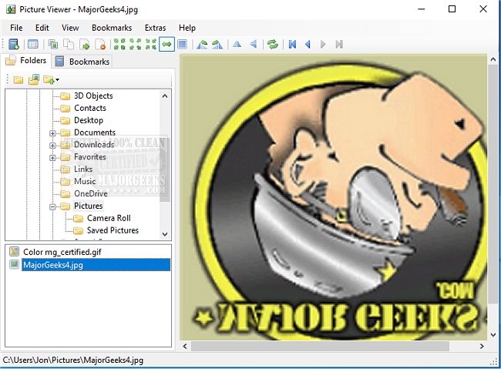Maximize the Picture Viewer window
The image size is (501, 369).
point(452,9)
